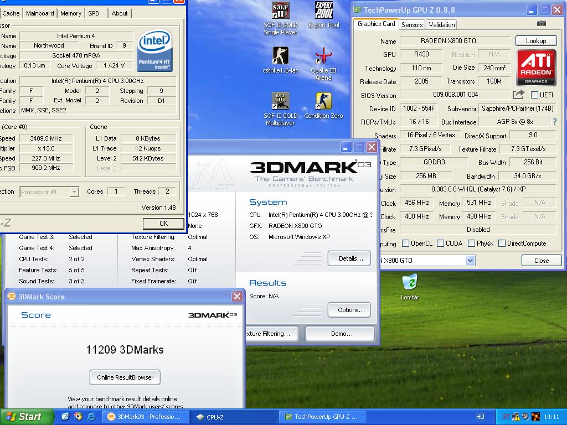The image size is (567, 425).
Task: Open SOF II GOLD Multiplayer shortcut
Action: 280,109
